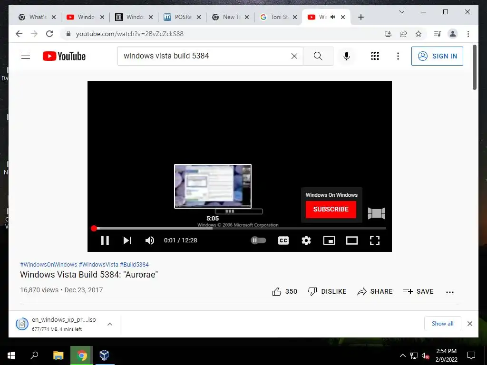Open the tab search chevron

coord(401,12)
